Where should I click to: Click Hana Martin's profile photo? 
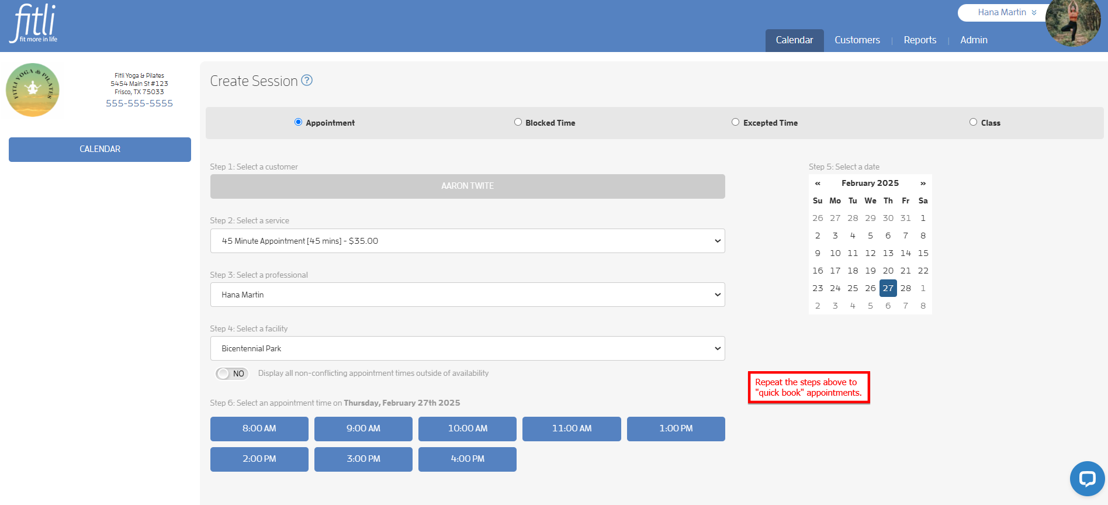pos(1073,22)
